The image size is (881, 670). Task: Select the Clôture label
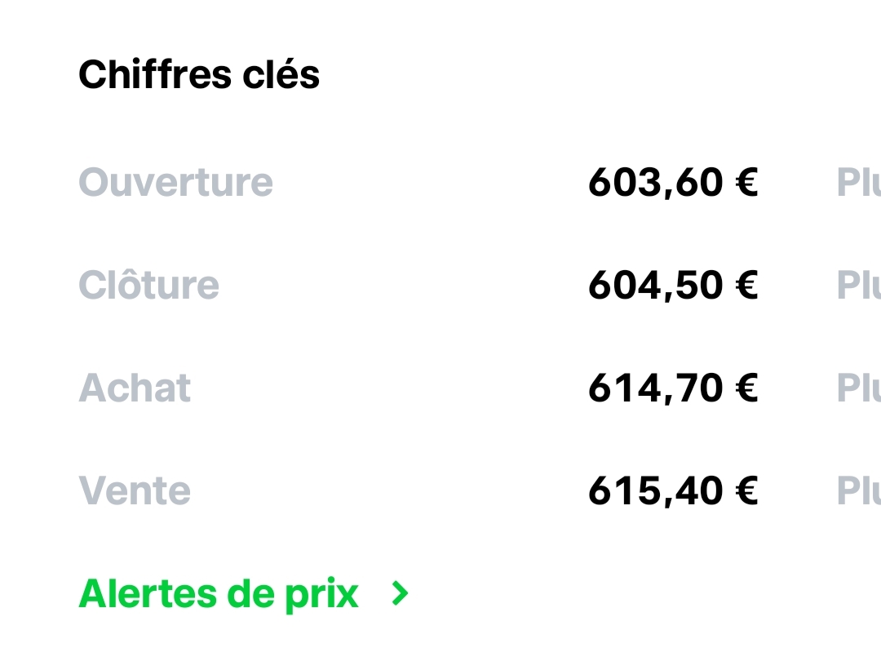148,285
